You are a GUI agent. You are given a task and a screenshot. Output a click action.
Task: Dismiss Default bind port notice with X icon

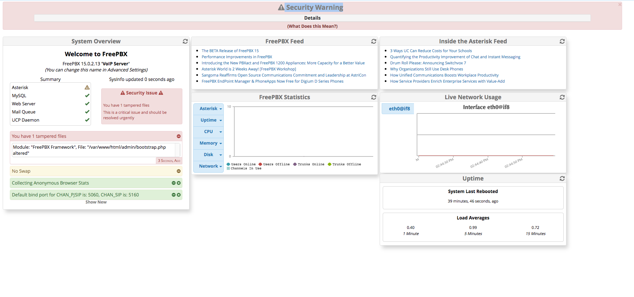tap(179, 195)
